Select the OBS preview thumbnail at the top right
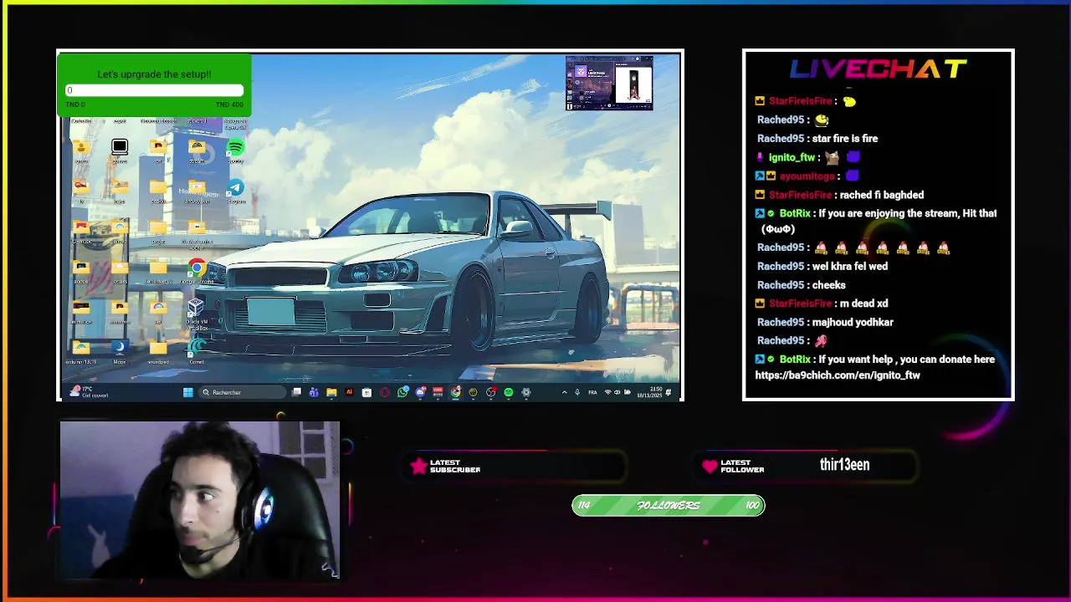Image resolution: width=1071 pixels, height=602 pixels. click(609, 83)
